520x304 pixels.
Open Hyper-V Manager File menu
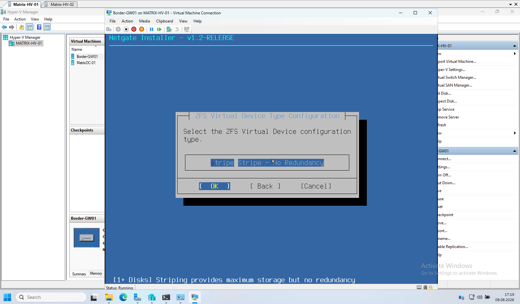6,19
